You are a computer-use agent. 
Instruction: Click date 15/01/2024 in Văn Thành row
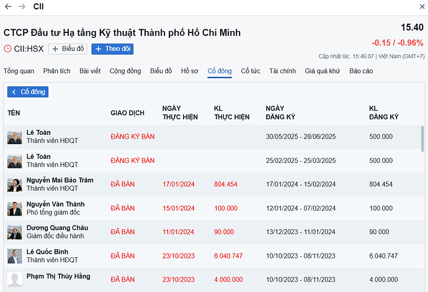179,208
